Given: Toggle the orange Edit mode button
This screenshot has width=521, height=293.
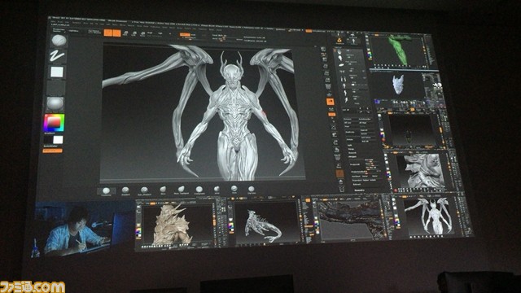Looking at the screenshot, I should pos(108,33).
